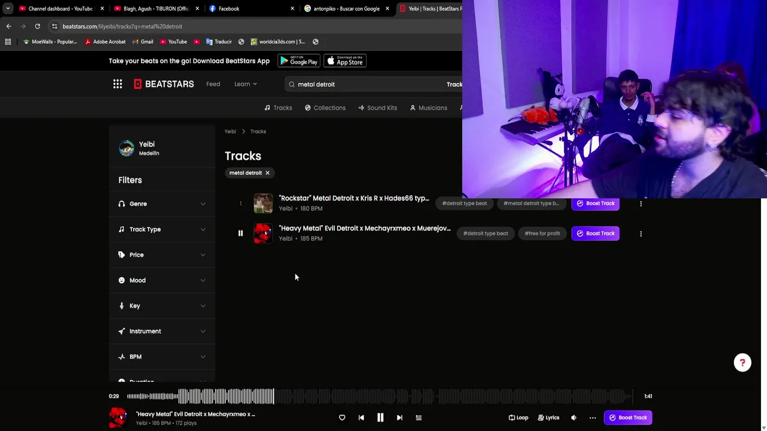
Task: Switch to the Channel dashboard YouTube tab
Action: [x=60, y=8]
